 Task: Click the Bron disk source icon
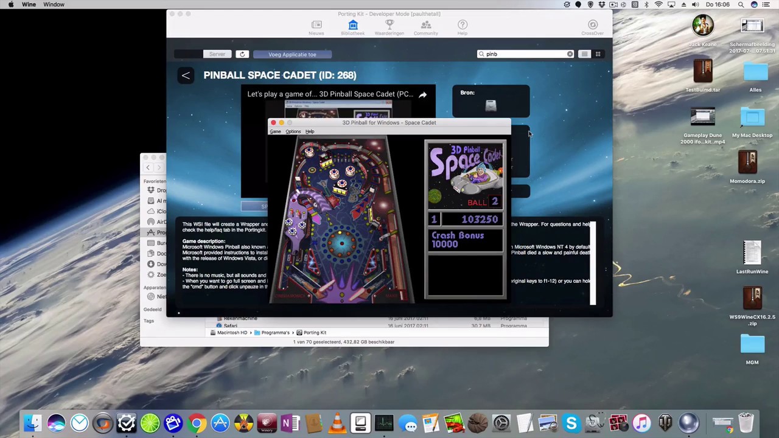[491, 106]
